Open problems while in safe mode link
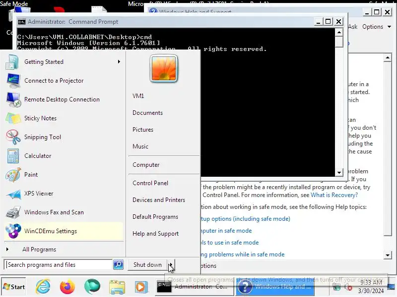Screen dimensions: 397x297 tap(243, 254)
